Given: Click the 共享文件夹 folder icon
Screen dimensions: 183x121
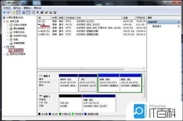Looking at the screenshot, I should (x=11, y=32).
